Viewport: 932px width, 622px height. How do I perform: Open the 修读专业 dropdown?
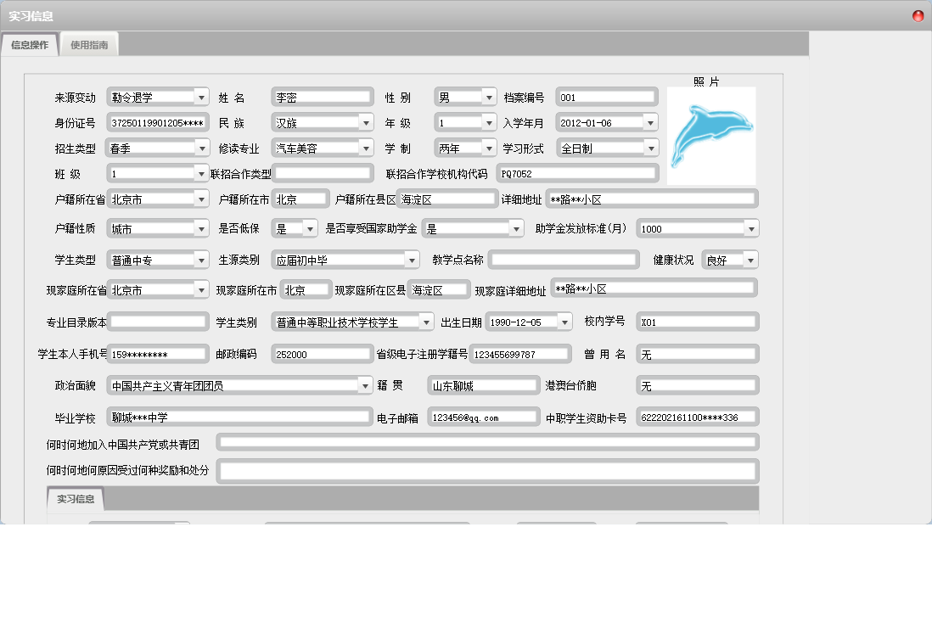pos(365,148)
